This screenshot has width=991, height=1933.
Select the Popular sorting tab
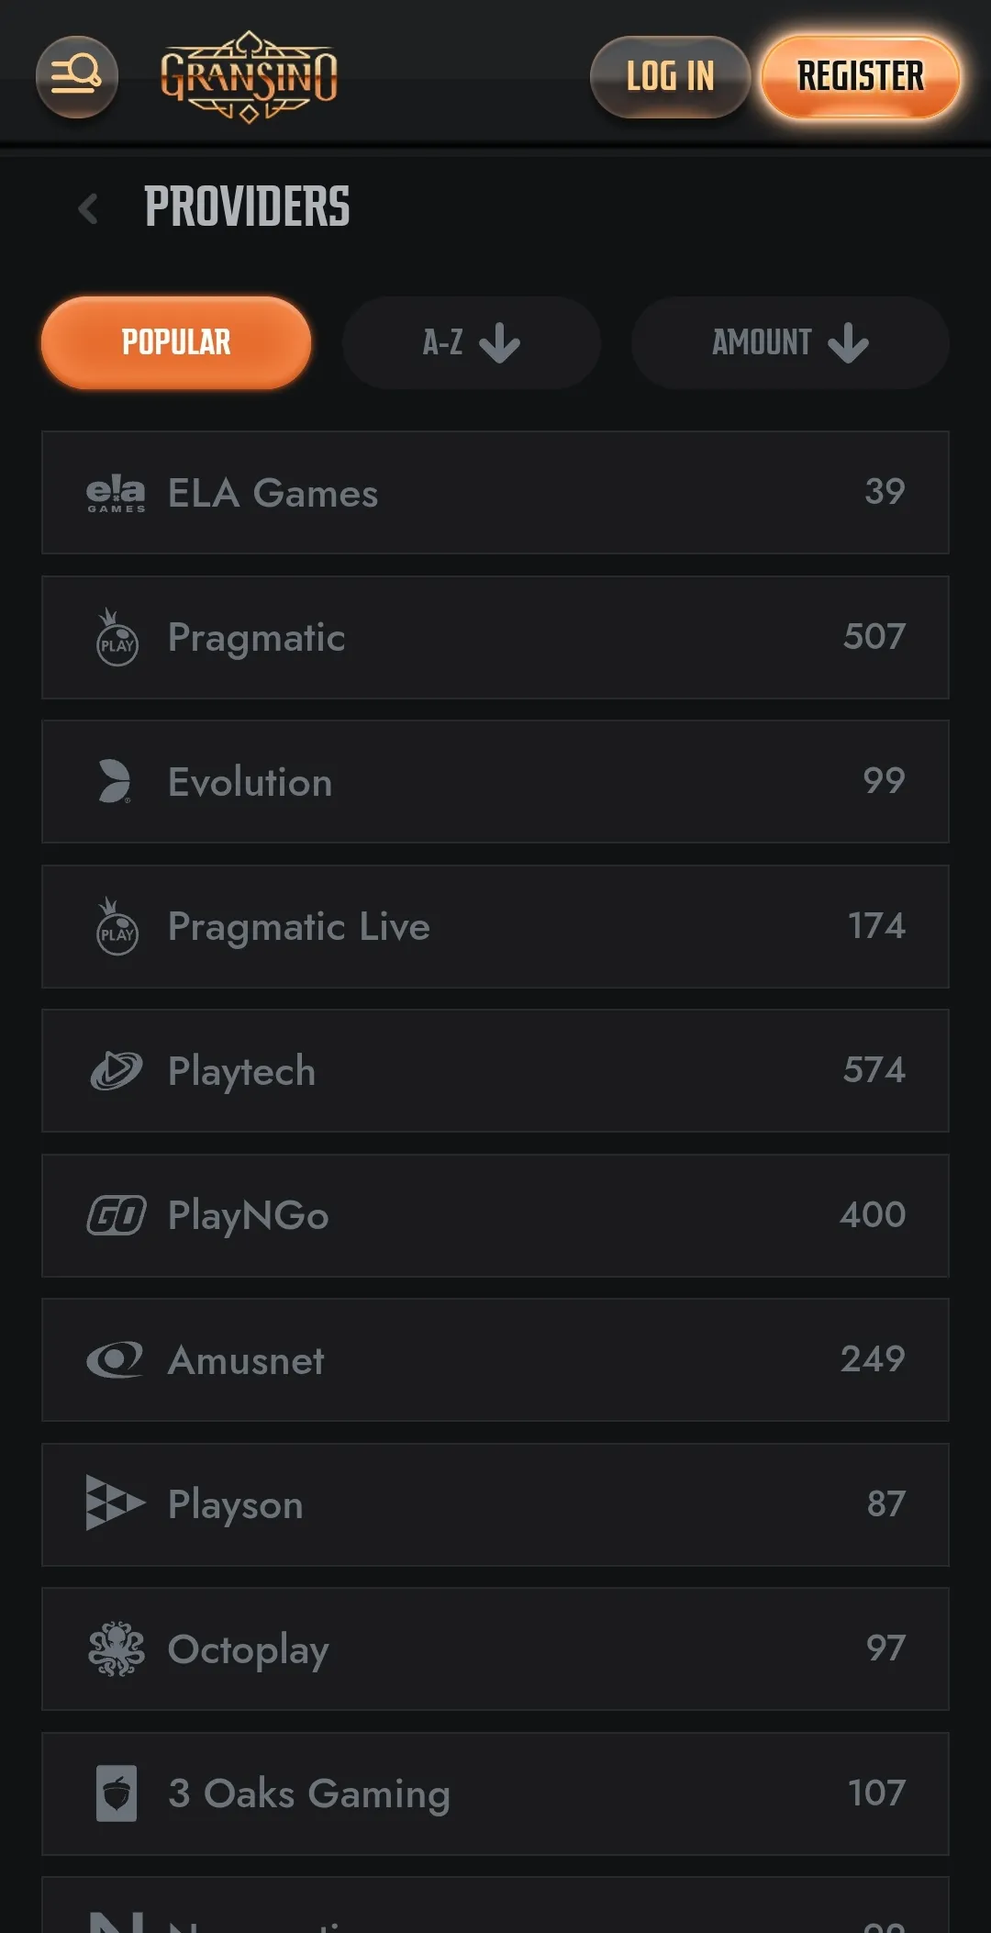coord(176,342)
